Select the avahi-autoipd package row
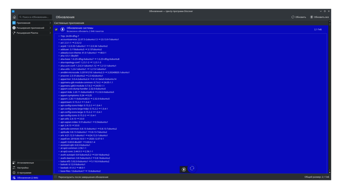342x193 pixels. [x=85, y=155]
